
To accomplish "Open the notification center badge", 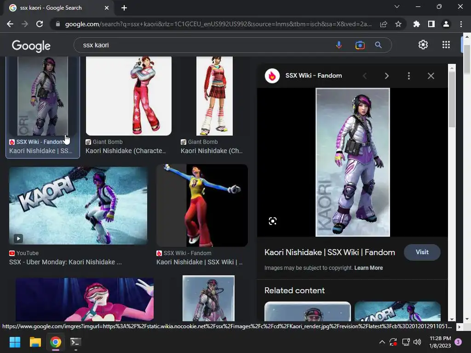I will (459, 342).
